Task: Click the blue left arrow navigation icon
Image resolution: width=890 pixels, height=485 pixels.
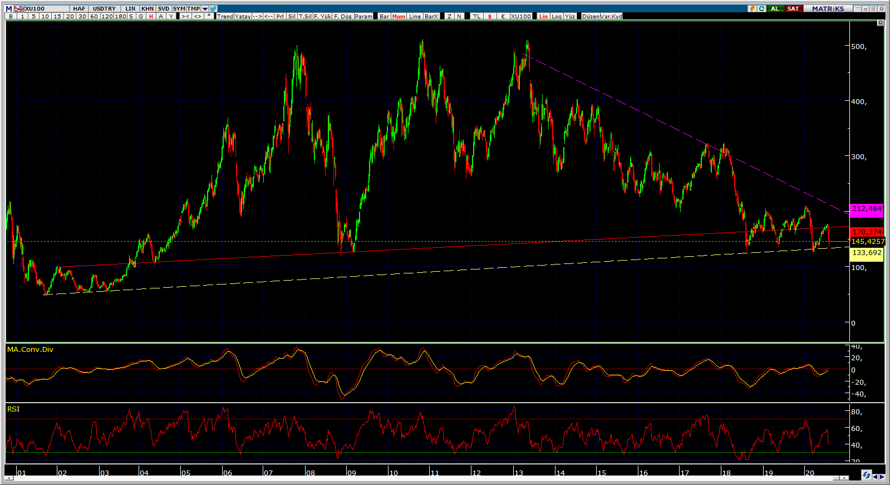Action: (875, 477)
